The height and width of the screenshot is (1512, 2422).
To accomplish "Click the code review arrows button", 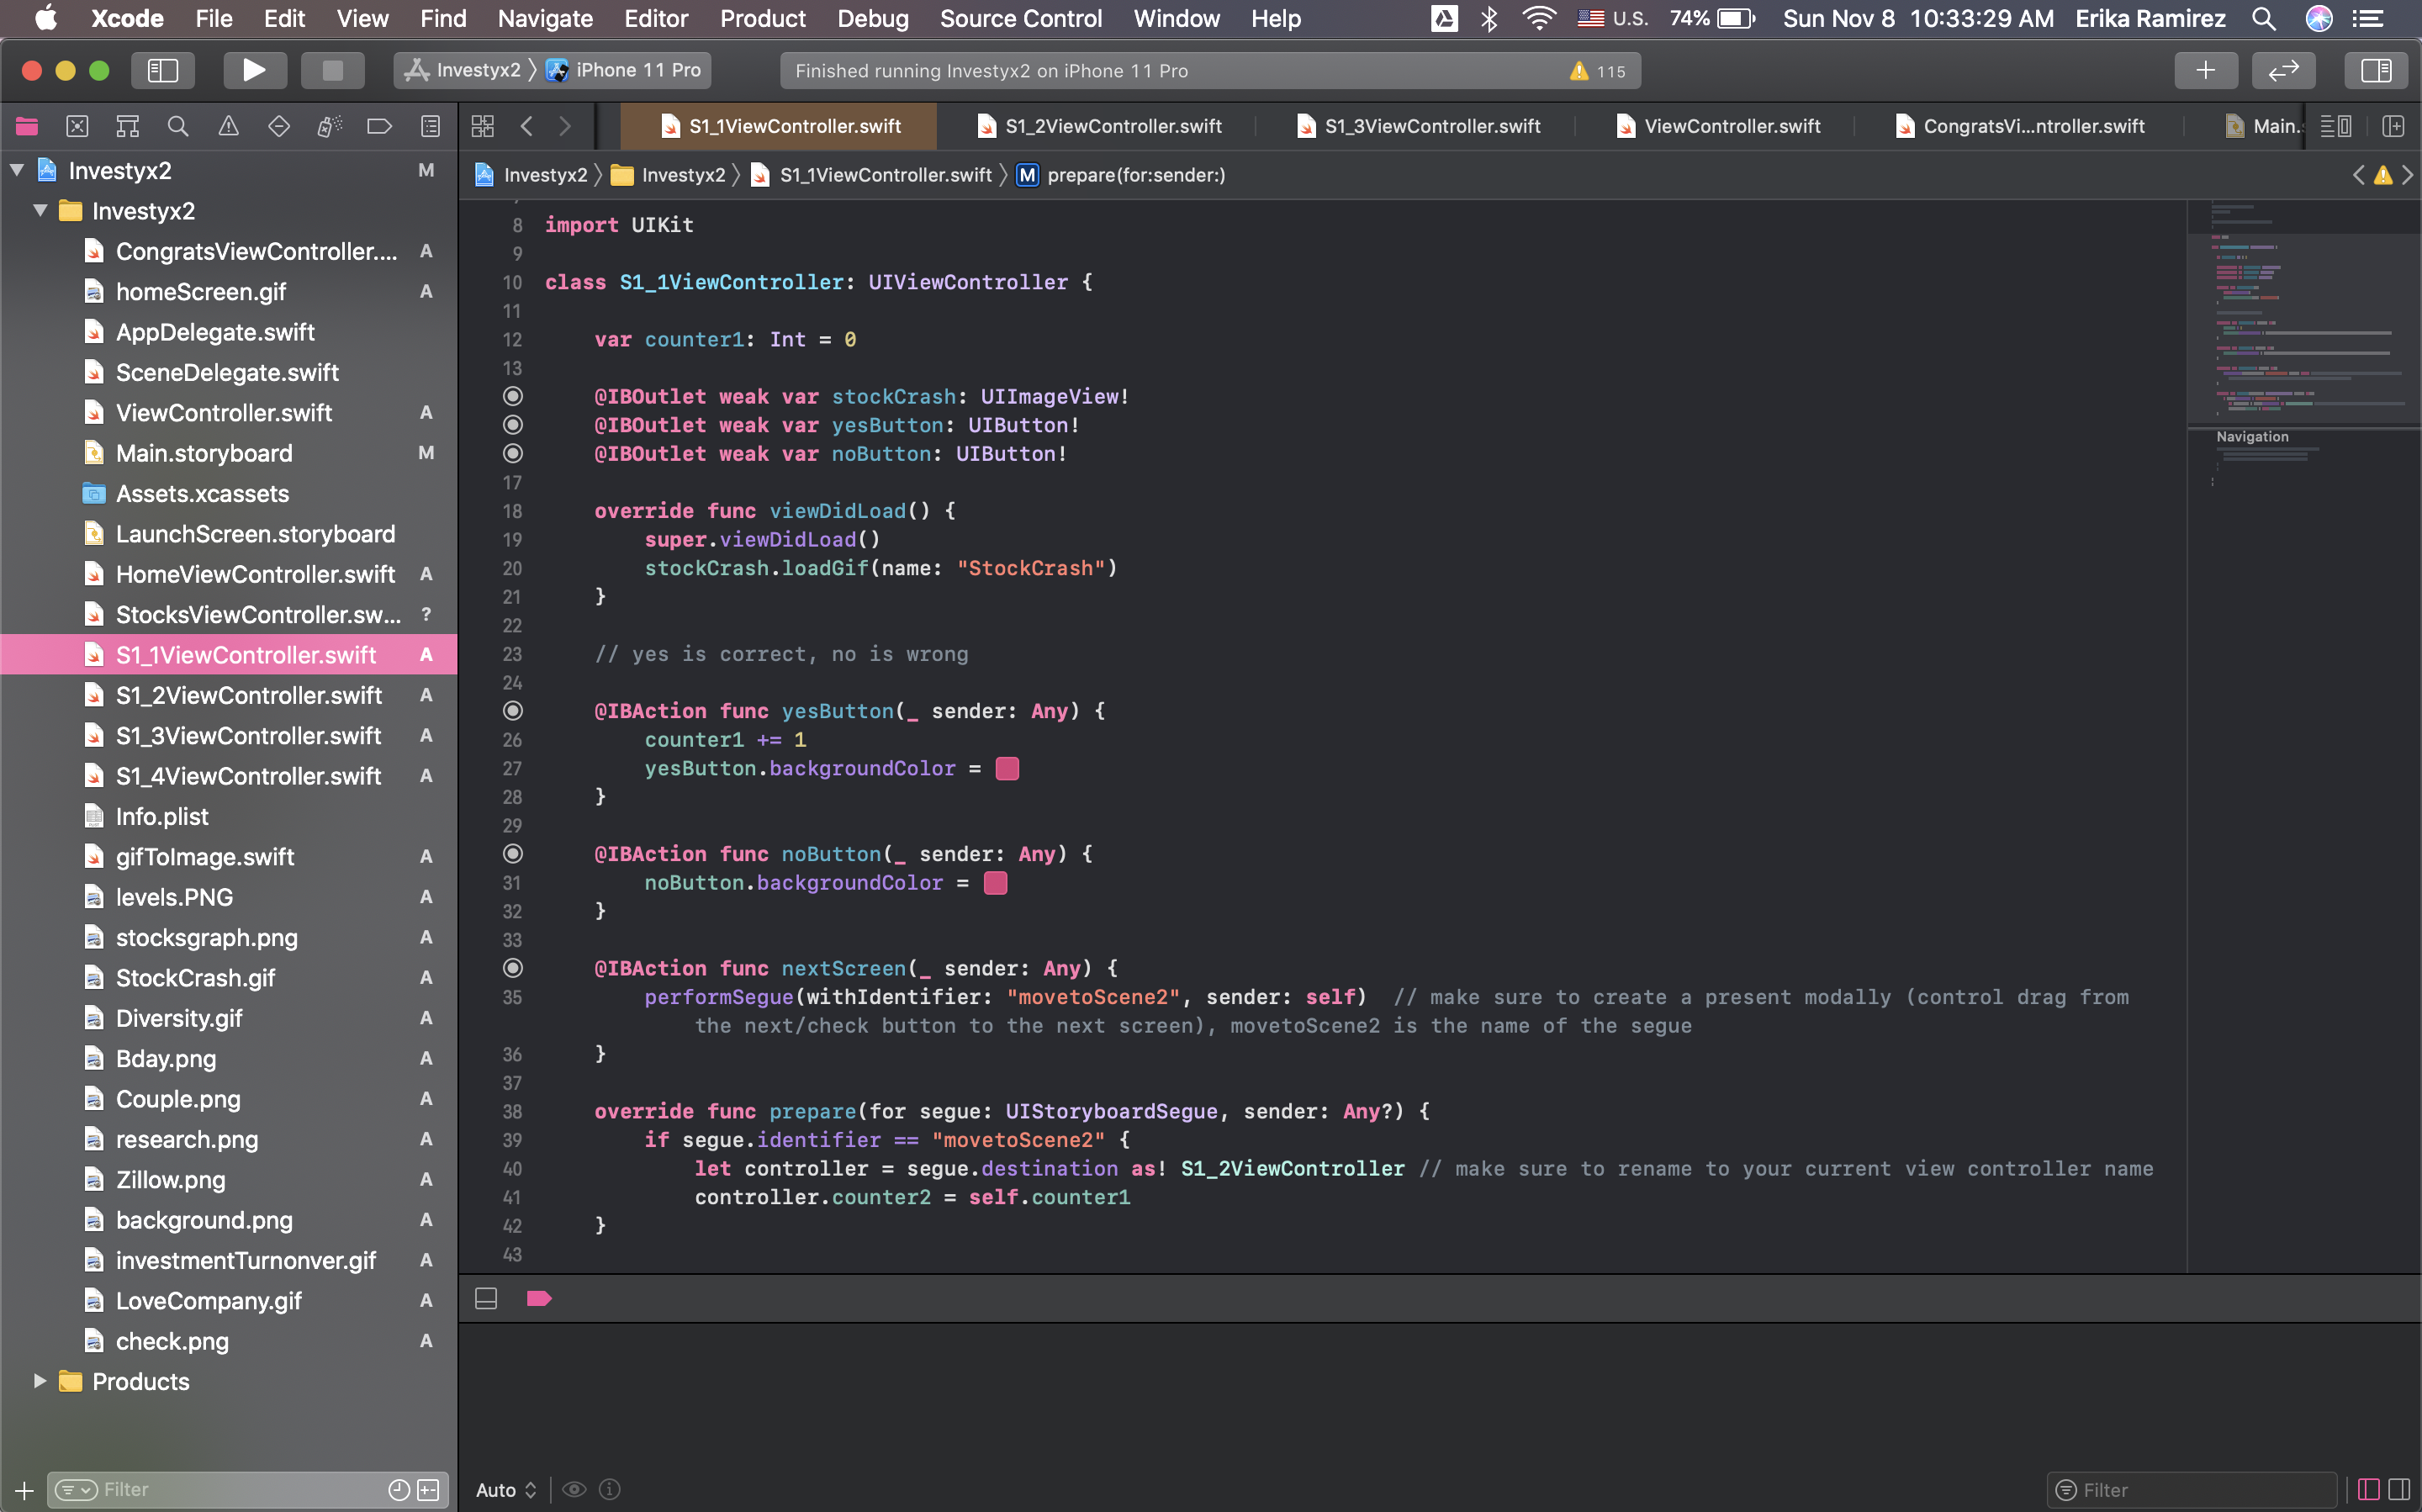I will [2283, 70].
